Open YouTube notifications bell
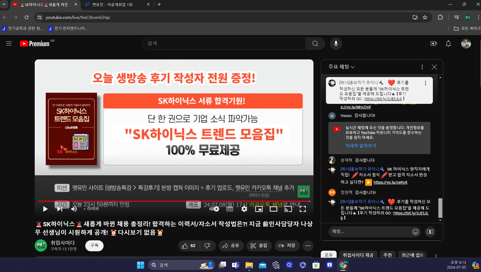Viewport: 481px width, 272px height. 448,44
